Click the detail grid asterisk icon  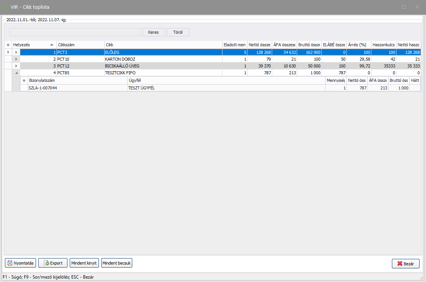point(24,80)
